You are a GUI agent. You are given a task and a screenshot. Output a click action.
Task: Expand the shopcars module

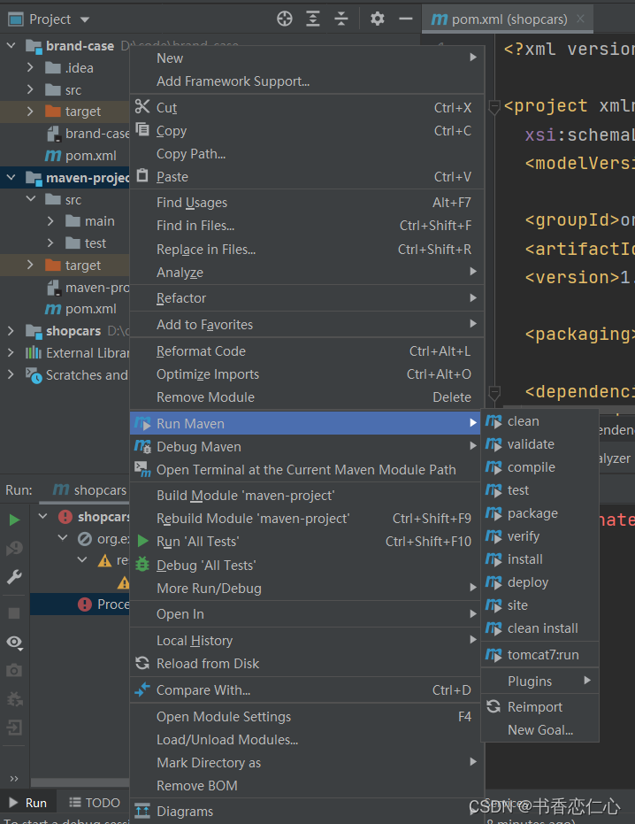pos(11,330)
